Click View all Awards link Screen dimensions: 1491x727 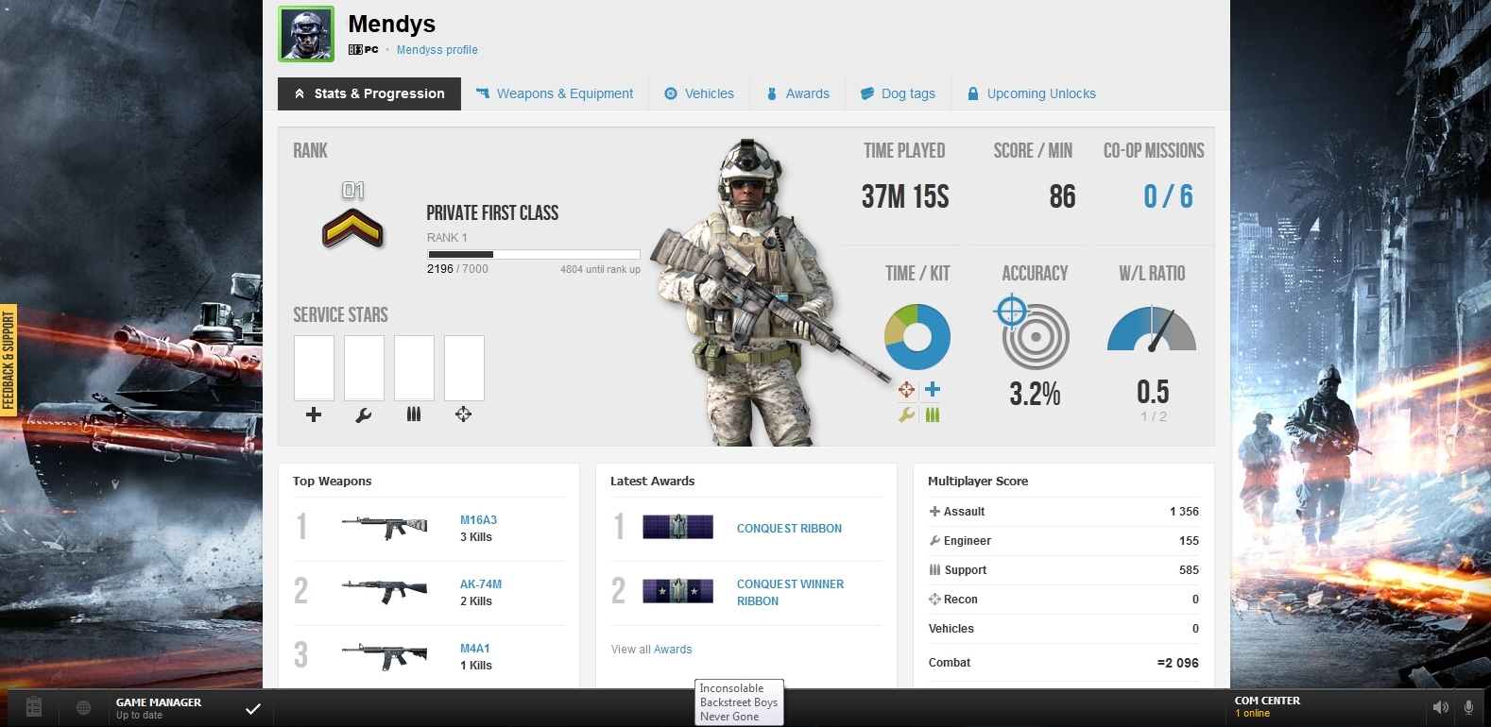tap(651, 650)
